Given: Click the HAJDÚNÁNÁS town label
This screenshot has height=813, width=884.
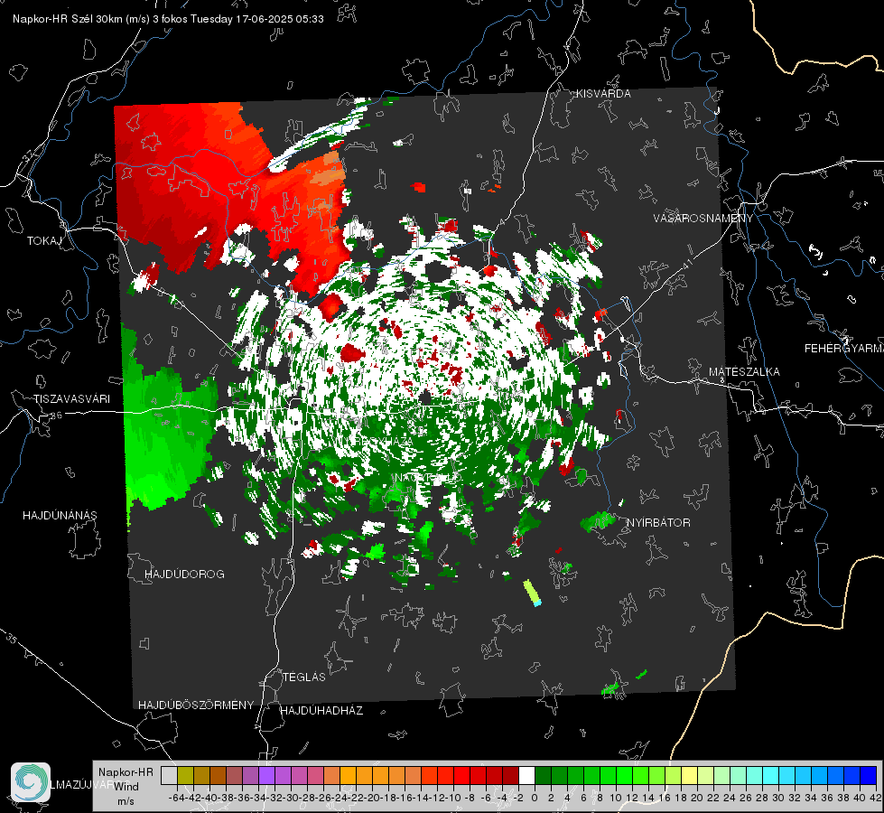Looking at the screenshot, I should (60, 515).
